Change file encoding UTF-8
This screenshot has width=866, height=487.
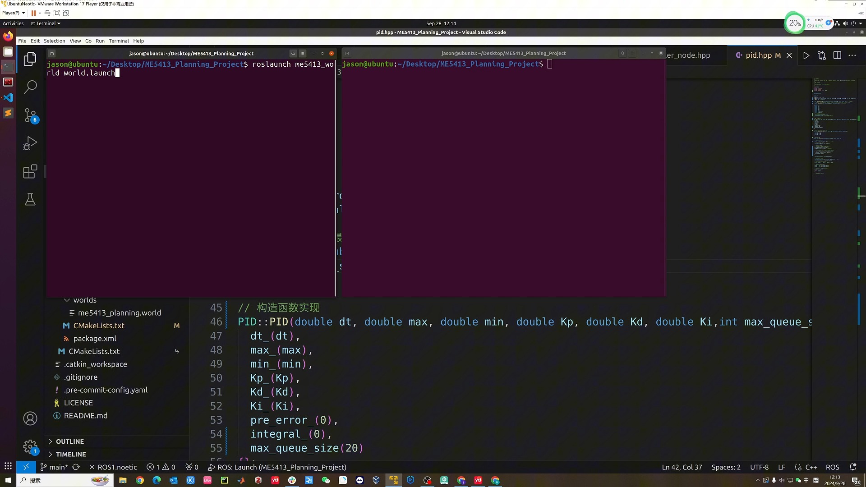point(759,467)
